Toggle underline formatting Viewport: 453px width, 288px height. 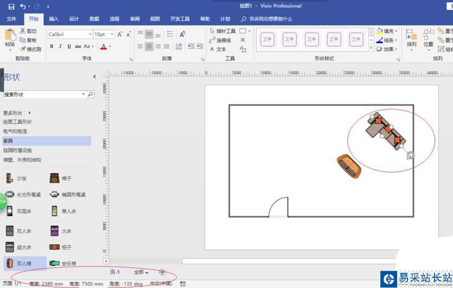pyautogui.click(x=69, y=46)
